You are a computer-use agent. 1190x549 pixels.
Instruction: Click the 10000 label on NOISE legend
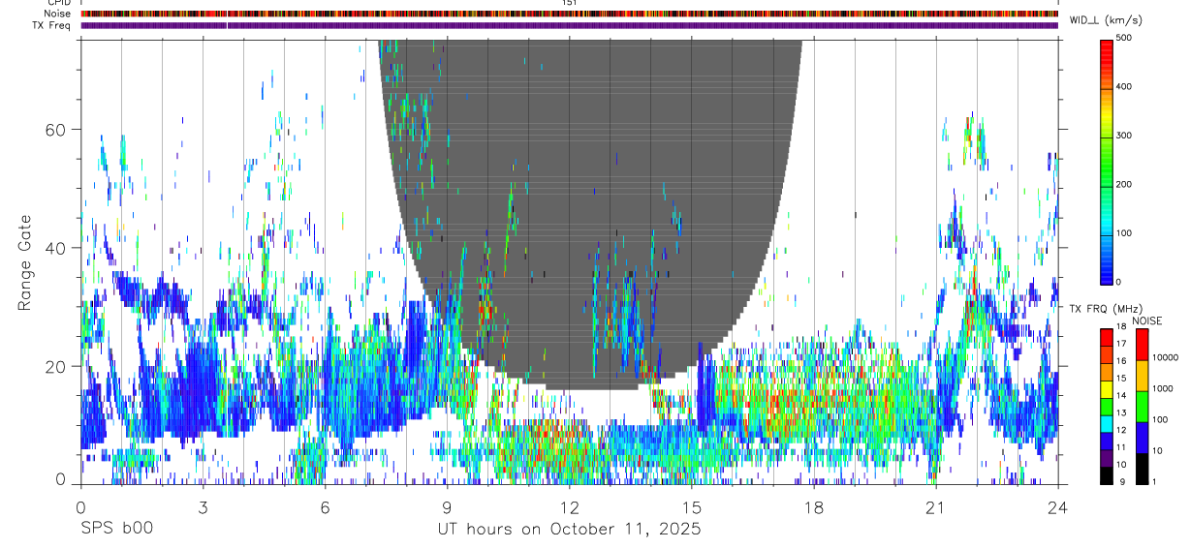point(1166,357)
